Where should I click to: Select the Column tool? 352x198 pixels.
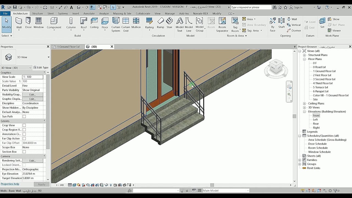click(71, 24)
